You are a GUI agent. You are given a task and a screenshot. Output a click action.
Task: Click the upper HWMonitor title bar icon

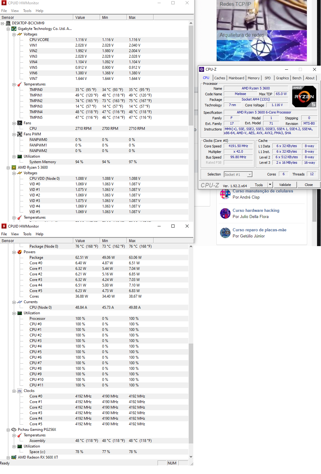click(4, 3)
